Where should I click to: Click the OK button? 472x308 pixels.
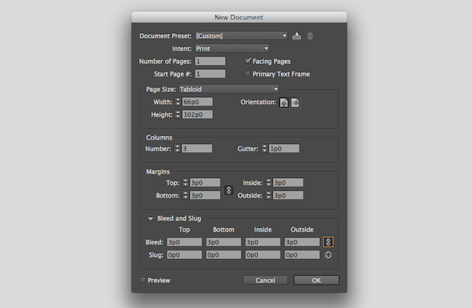coord(316,280)
